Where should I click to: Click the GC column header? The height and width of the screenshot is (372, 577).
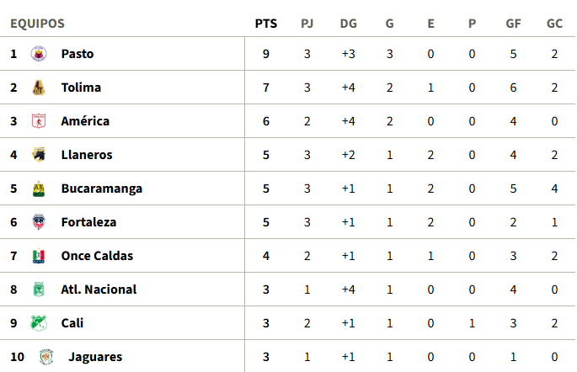coord(554,24)
